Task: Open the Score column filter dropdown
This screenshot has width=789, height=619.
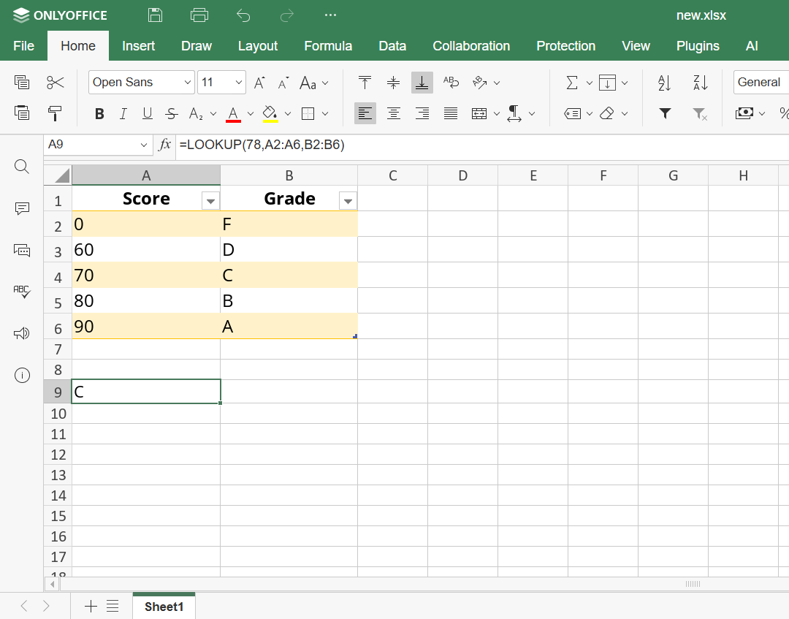Action: tap(210, 200)
